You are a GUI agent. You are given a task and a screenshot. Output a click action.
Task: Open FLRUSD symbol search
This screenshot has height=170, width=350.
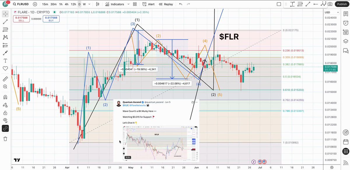[x=21, y=4]
